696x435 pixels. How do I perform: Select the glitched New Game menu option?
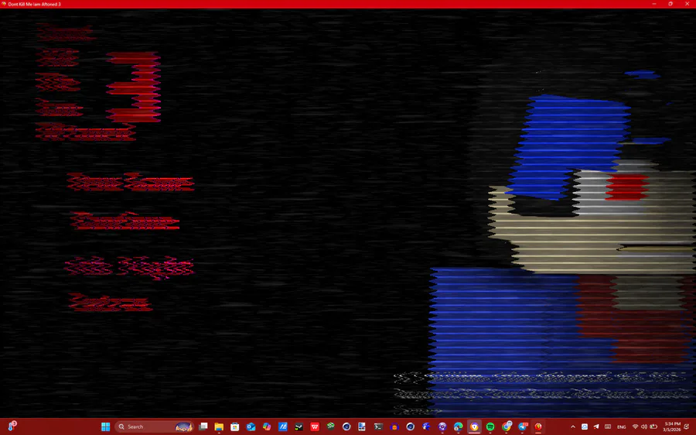point(131,182)
